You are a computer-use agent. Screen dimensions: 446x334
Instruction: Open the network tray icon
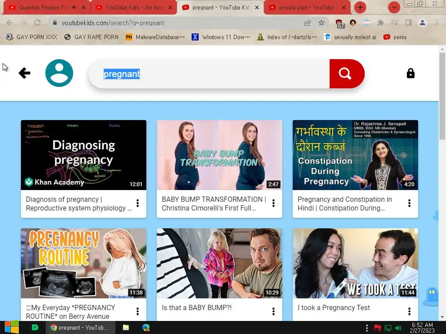[388, 328]
